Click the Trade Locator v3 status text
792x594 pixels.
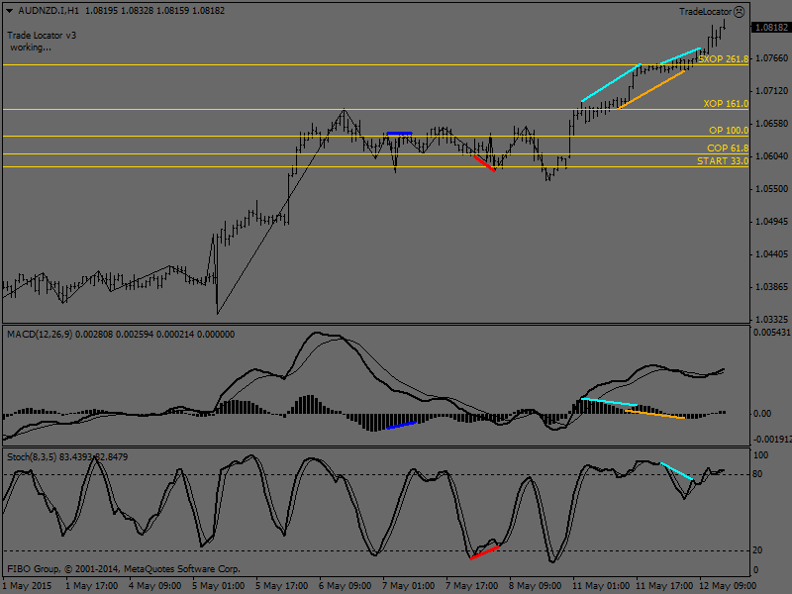pyautogui.click(x=42, y=35)
